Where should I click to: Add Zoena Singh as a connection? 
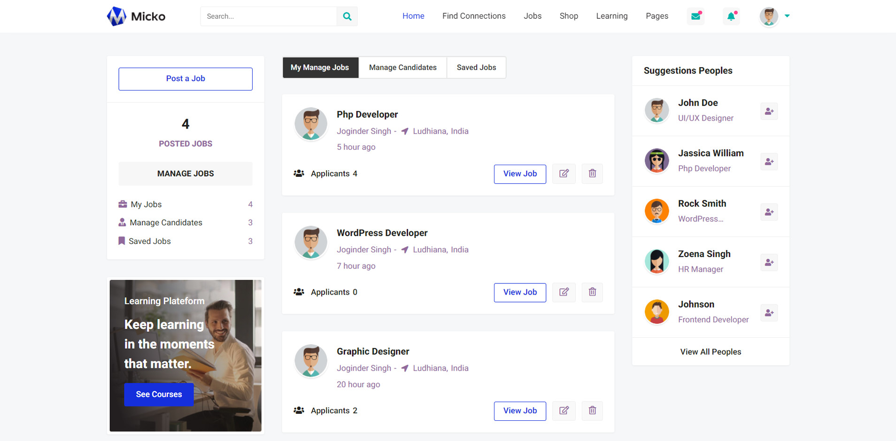click(x=769, y=262)
